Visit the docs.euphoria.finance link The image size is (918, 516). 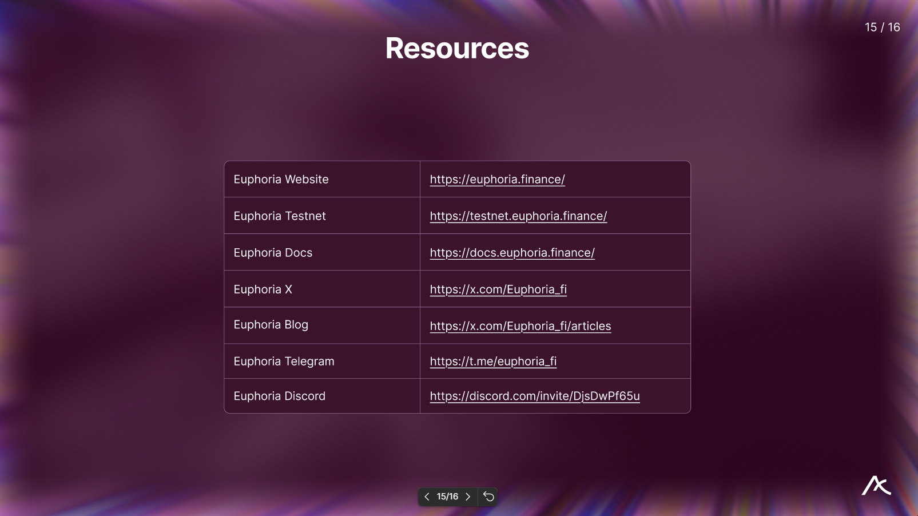(x=512, y=253)
